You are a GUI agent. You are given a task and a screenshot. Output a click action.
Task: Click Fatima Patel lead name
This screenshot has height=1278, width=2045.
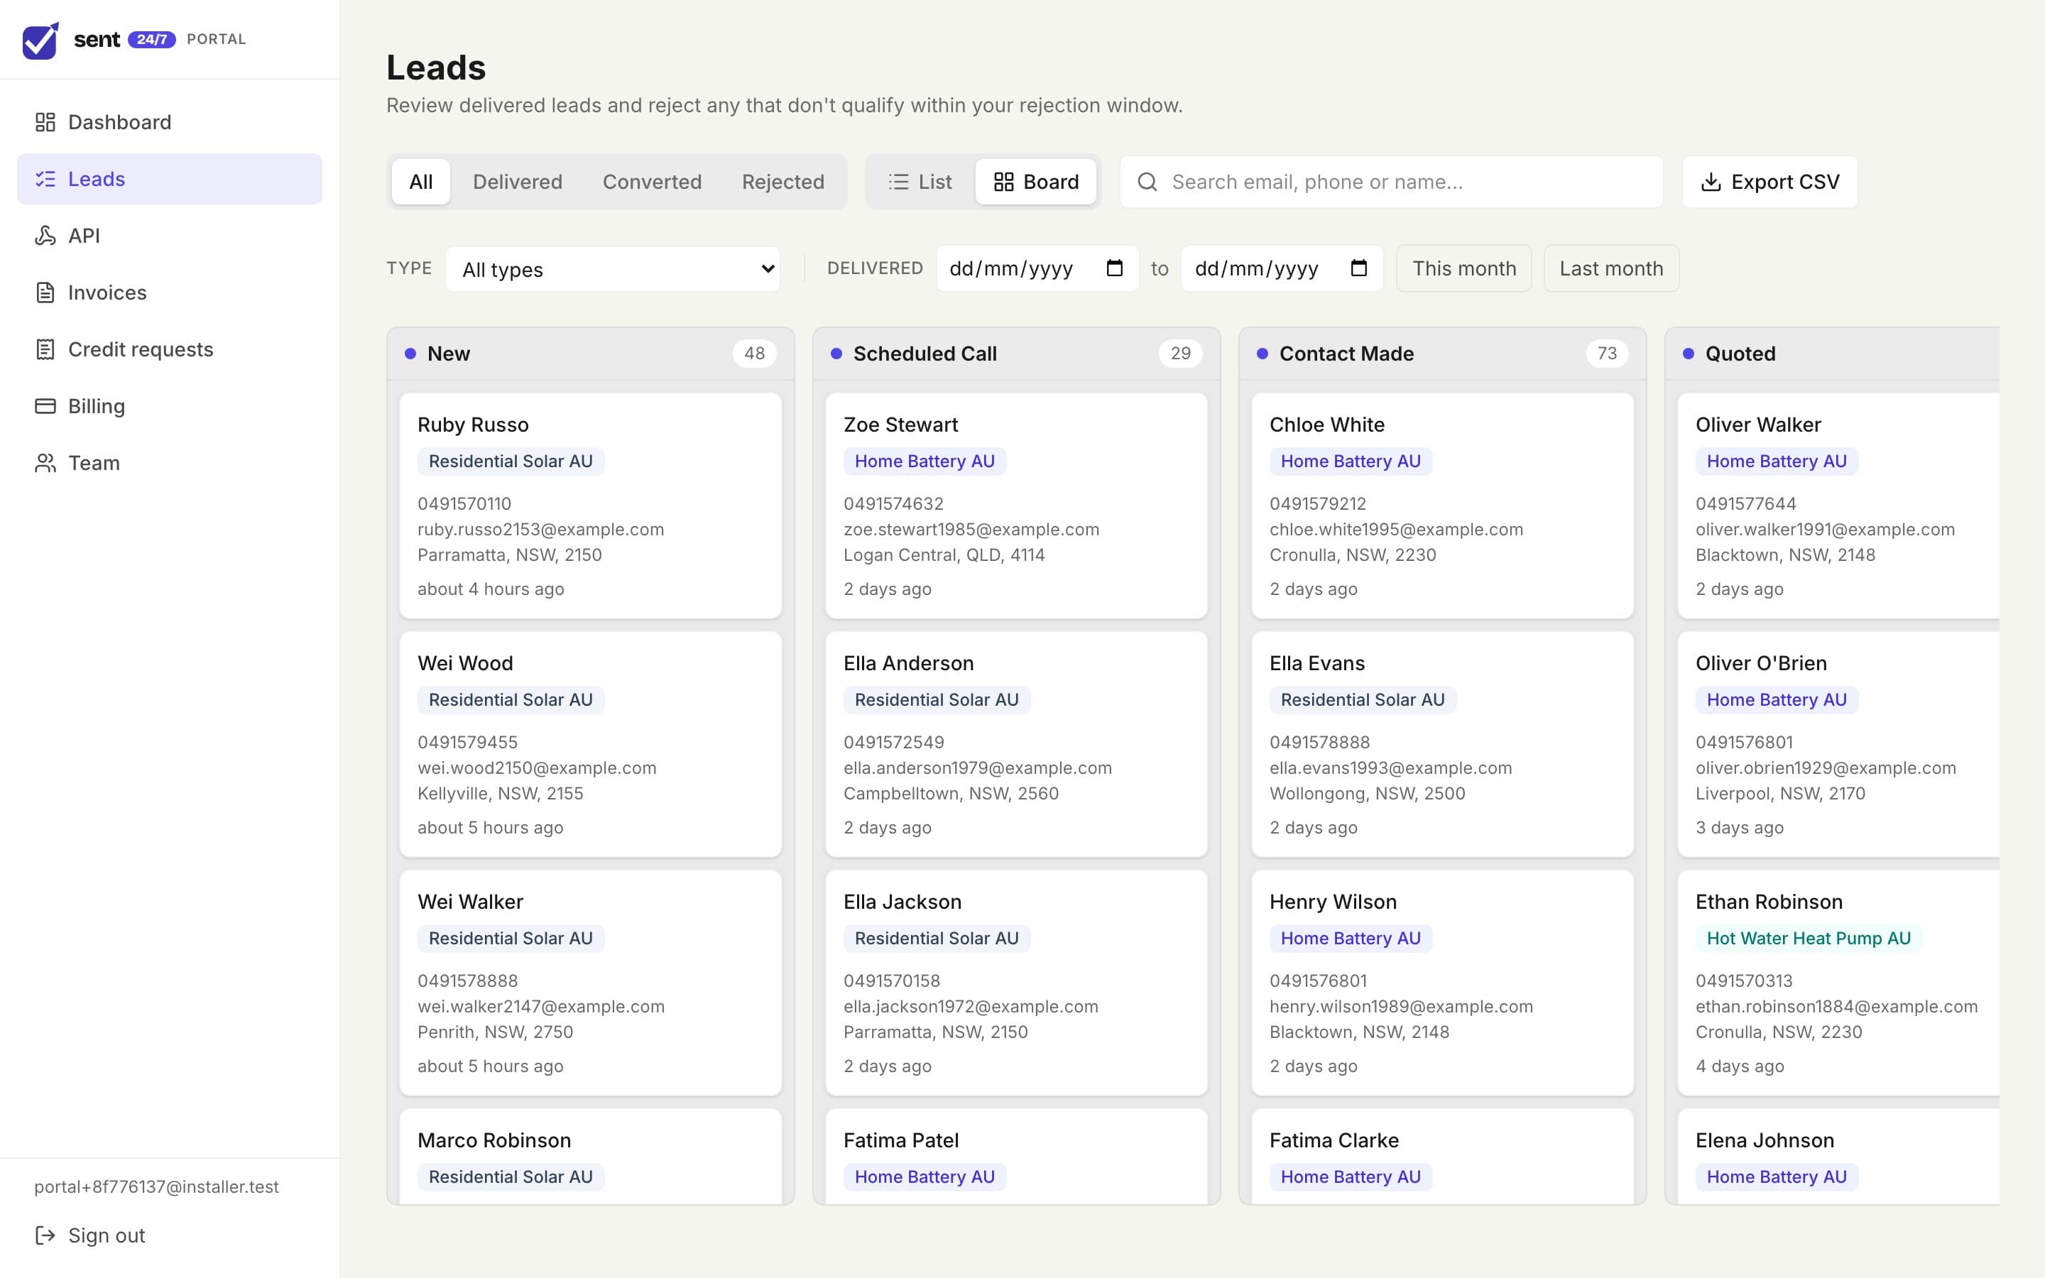[x=901, y=1140]
